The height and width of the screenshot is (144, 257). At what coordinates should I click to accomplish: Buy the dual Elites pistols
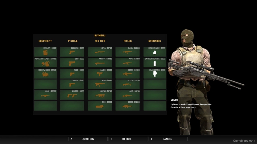pos(72,95)
